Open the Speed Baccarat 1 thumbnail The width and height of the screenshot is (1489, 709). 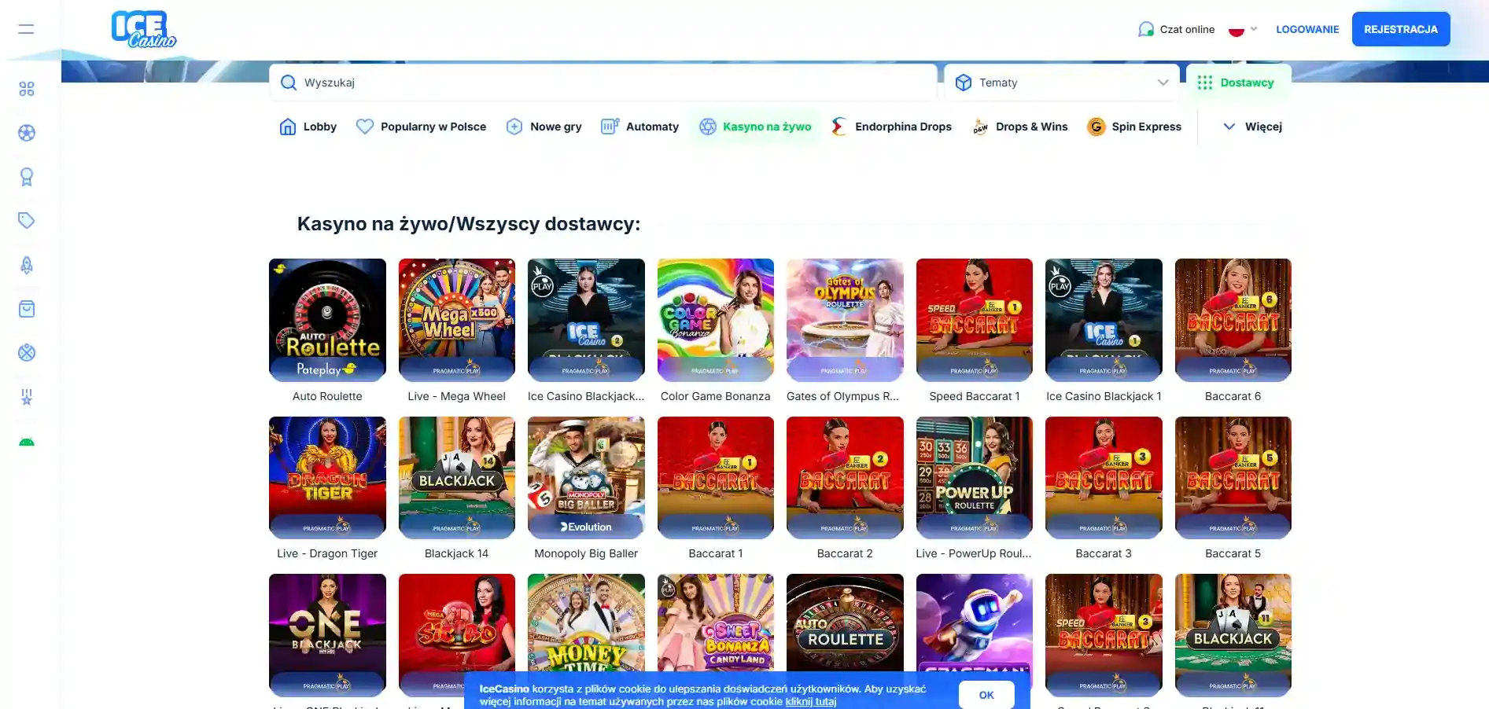tap(975, 320)
